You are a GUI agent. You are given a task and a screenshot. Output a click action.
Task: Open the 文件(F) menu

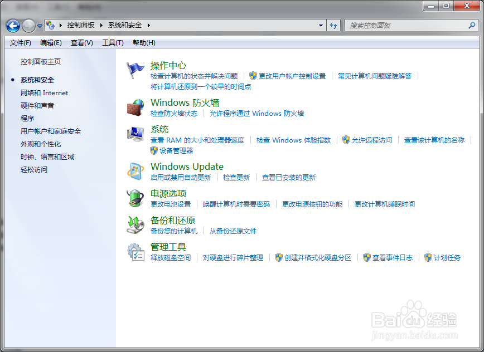pyautogui.click(x=21, y=43)
